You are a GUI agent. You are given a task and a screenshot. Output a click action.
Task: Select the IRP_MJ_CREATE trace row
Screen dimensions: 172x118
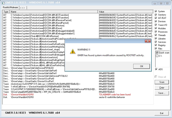pos(78,92)
